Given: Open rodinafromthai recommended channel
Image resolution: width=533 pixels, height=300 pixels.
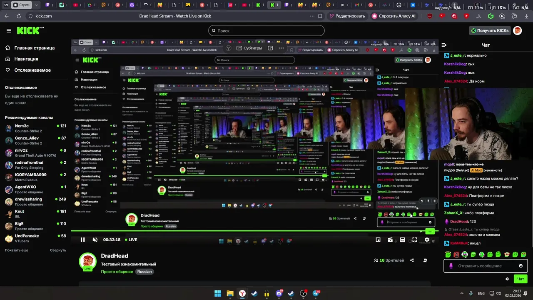Looking at the screenshot, I should pyautogui.click(x=35, y=165).
